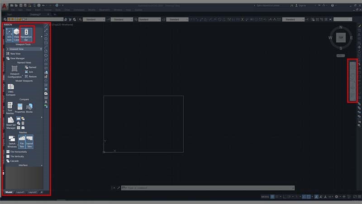Select the Manage vertical ribbon tab
Screen dimensions: 362x204
(x=4, y=88)
